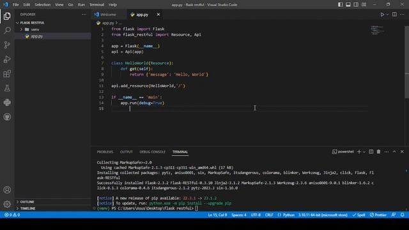Open the Help menu

click(112, 4)
